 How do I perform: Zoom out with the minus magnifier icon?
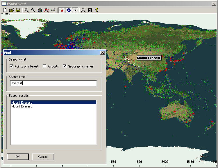click(33, 10)
